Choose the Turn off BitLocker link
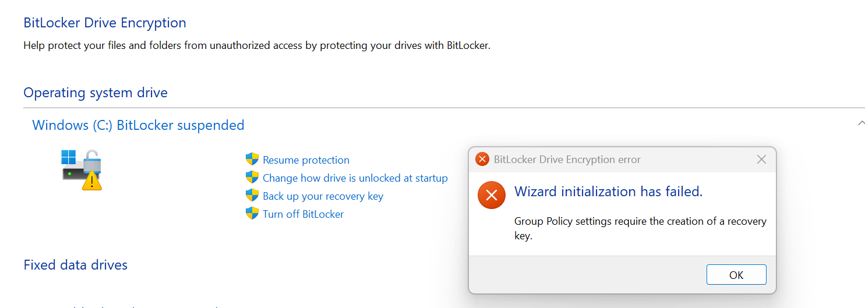Image resolution: width=865 pixels, height=308 pixels. click(303, 214)
